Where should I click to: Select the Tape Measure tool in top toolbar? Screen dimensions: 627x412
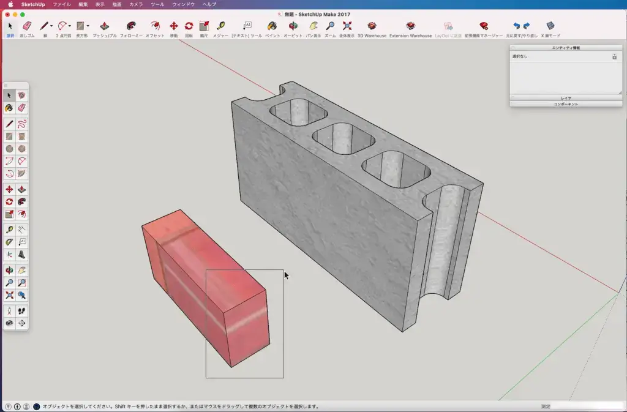click(220, 26)
